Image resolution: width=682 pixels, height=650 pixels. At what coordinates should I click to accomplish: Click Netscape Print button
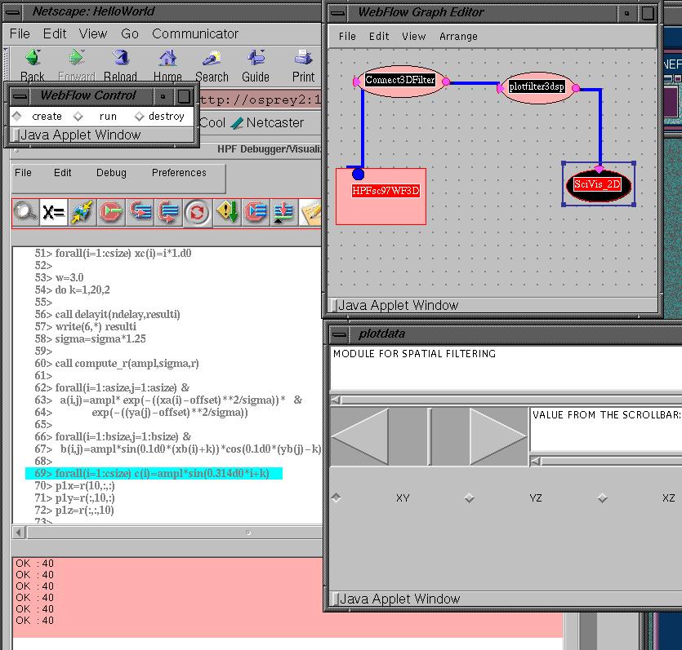pyautogui.click(x=303, y=65)
